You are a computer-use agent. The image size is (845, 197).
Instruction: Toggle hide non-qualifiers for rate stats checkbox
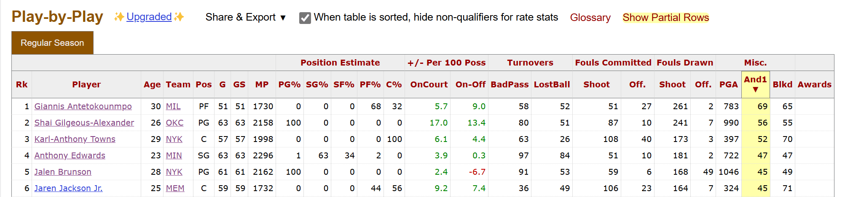point(305,18)
